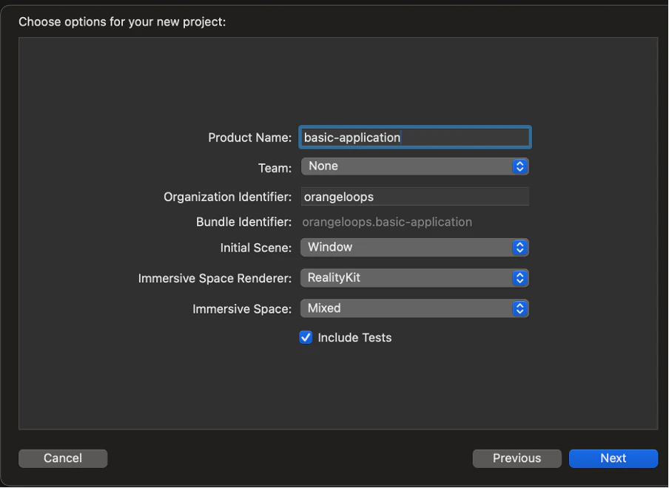Click the Product Name text field
Screen dimensions: 669x488
coord(414,138)
